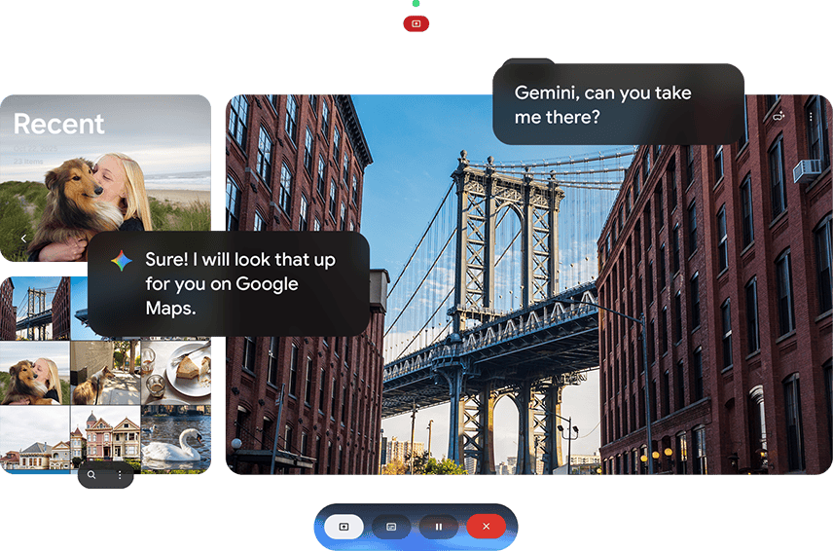Click the Gemini reply about Google Maps
Screen dimensions: 833x551
(x=234, y=284)
